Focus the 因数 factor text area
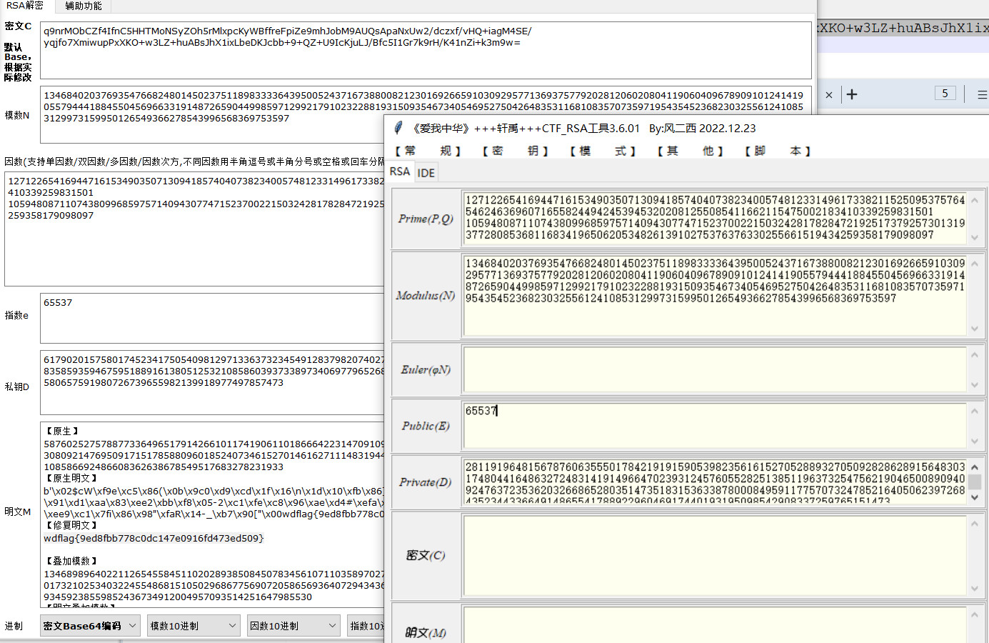This screenshot has height=643, width=989. [x=194, y=229]
